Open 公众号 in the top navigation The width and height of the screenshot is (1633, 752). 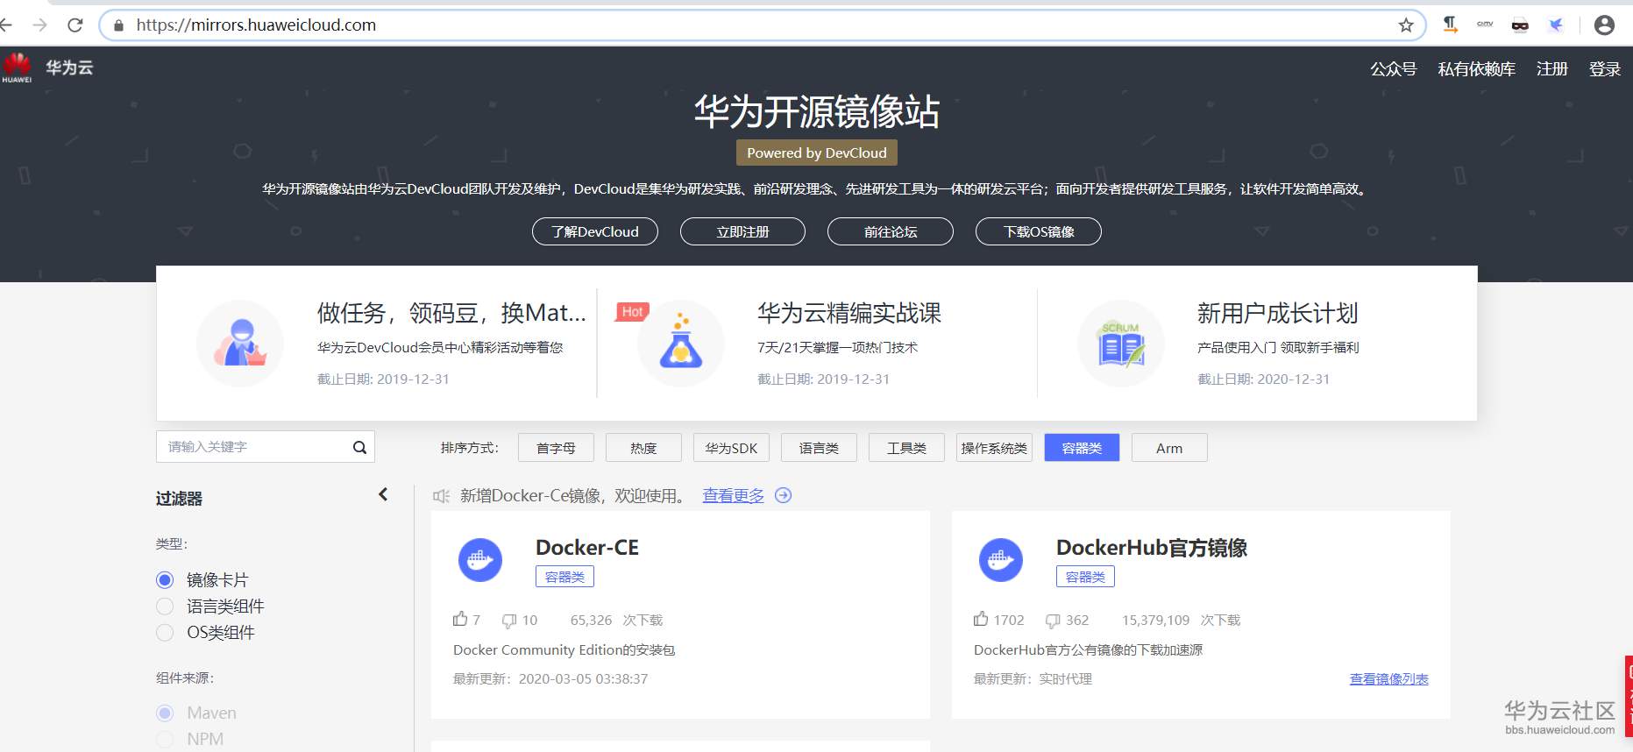pyautogui.click(x=1394, y=68)
